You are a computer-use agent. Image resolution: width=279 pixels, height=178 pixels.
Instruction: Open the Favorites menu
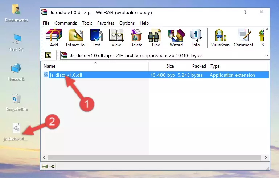point(106,23)
